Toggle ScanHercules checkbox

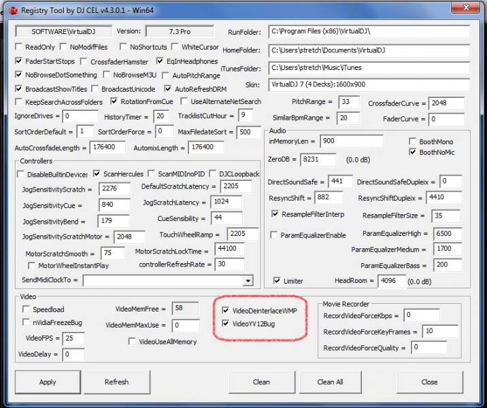coord(97,173)
